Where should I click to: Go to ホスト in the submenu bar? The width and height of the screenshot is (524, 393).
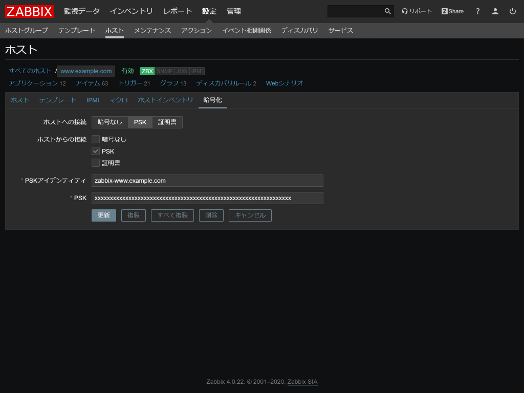click(x=114, y=30)
